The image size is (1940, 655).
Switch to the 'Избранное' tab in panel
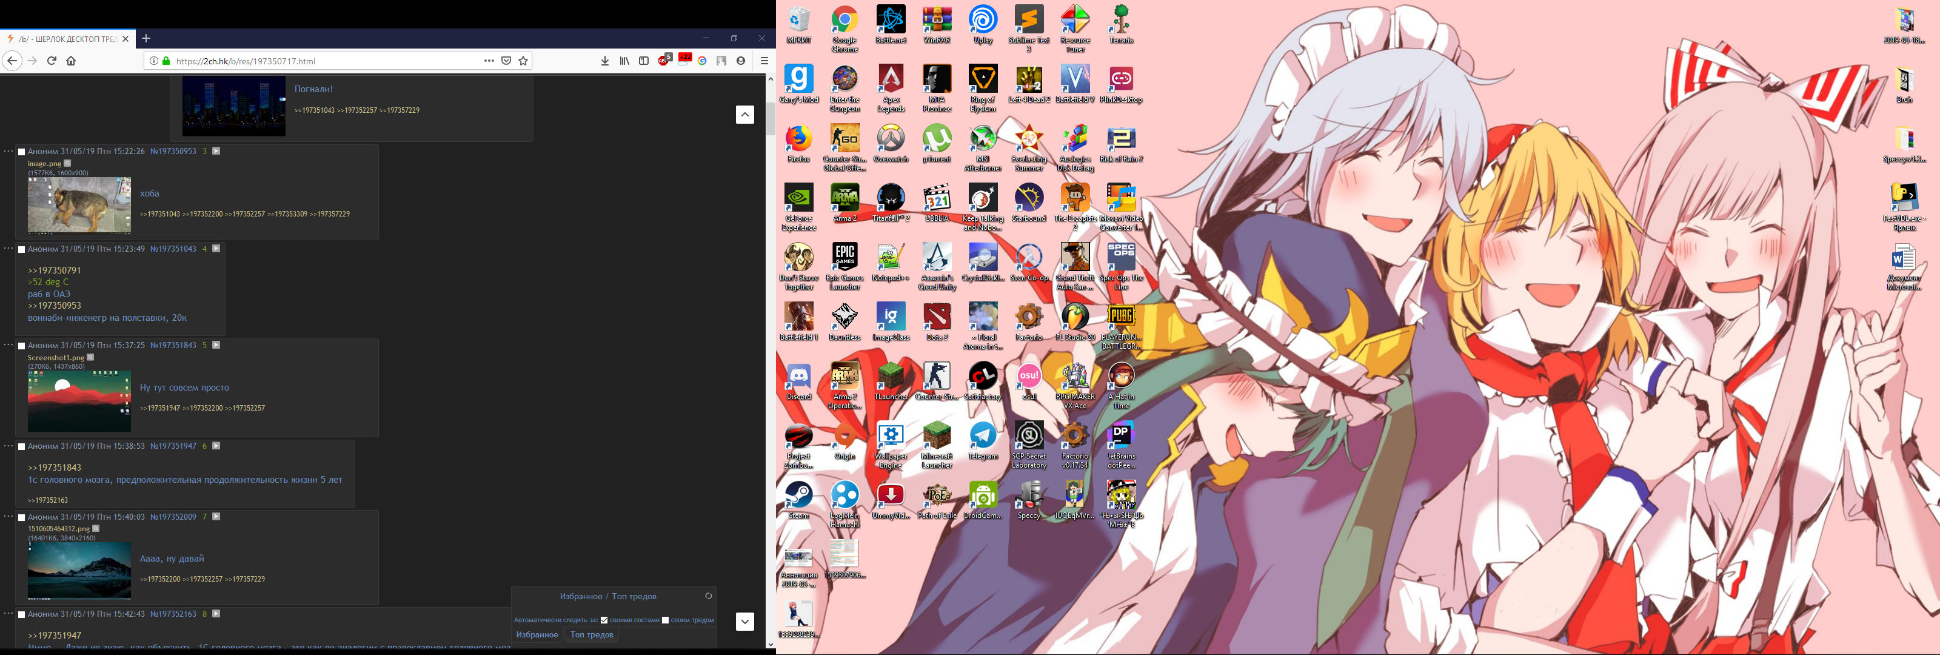pos(537,634)
